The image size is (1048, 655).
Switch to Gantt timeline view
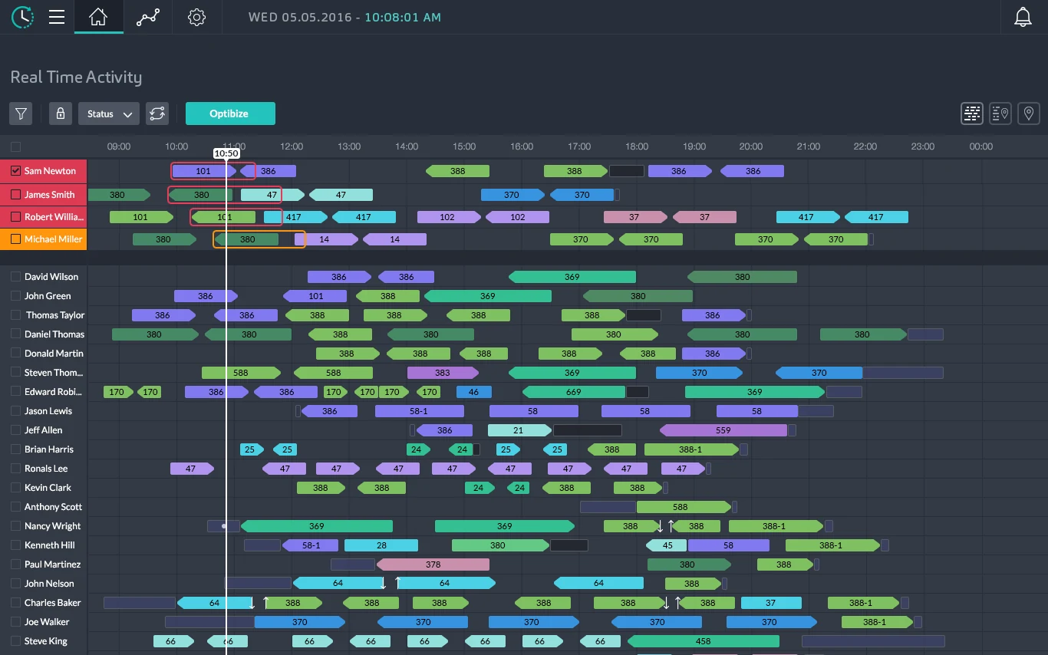(x=972, y=114)
